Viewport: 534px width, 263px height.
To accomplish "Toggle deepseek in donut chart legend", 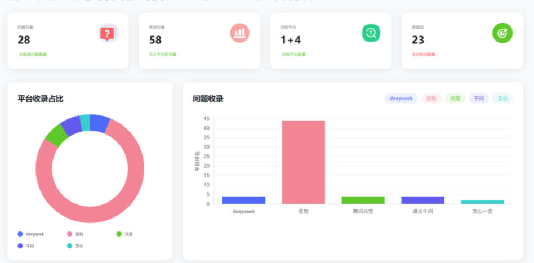I will (x=31, y=234).
